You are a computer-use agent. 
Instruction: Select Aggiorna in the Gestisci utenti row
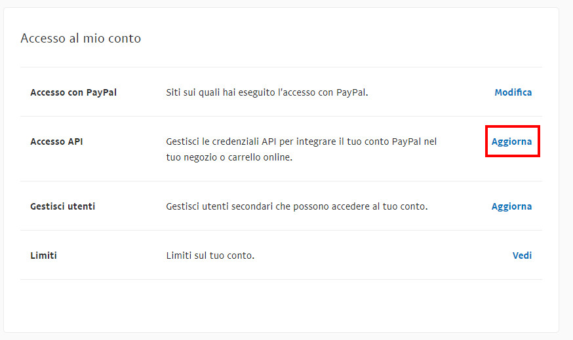point(511,207)
